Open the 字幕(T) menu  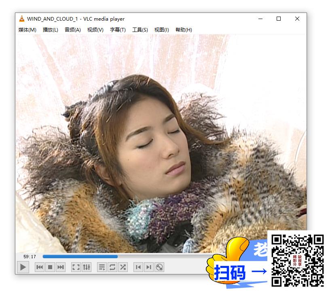tap(118, 30)
